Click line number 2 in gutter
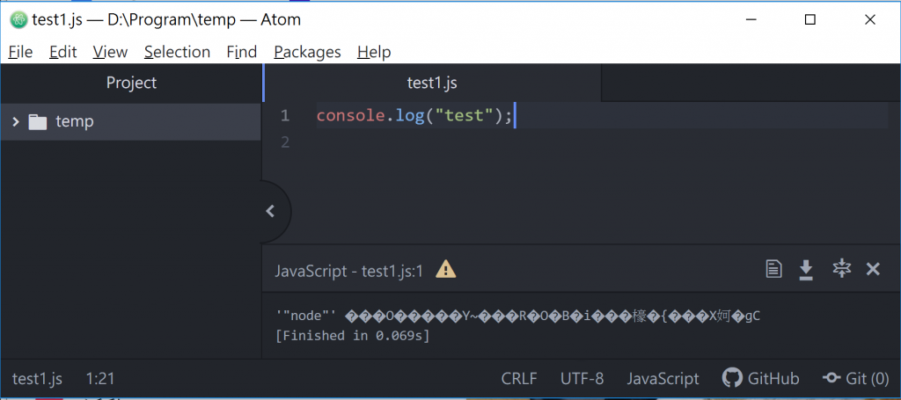 pos(285,142)
